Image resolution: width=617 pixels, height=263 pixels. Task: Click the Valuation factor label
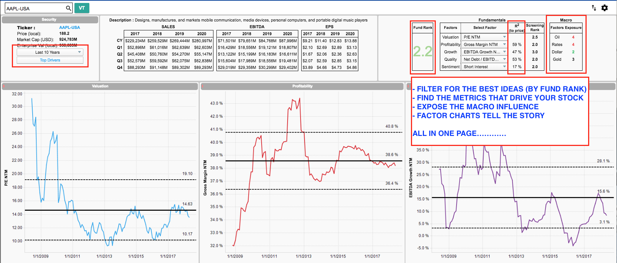(450, 37)
